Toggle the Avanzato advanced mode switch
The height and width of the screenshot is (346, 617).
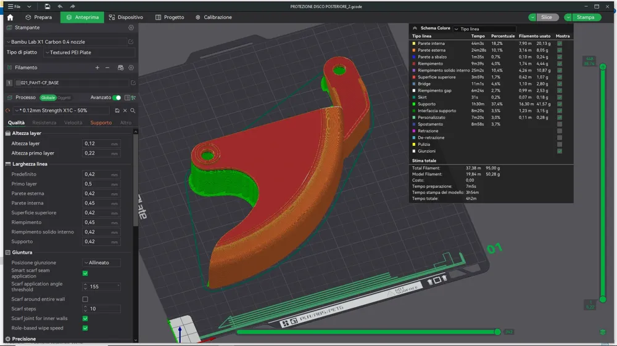coord(117,97)
